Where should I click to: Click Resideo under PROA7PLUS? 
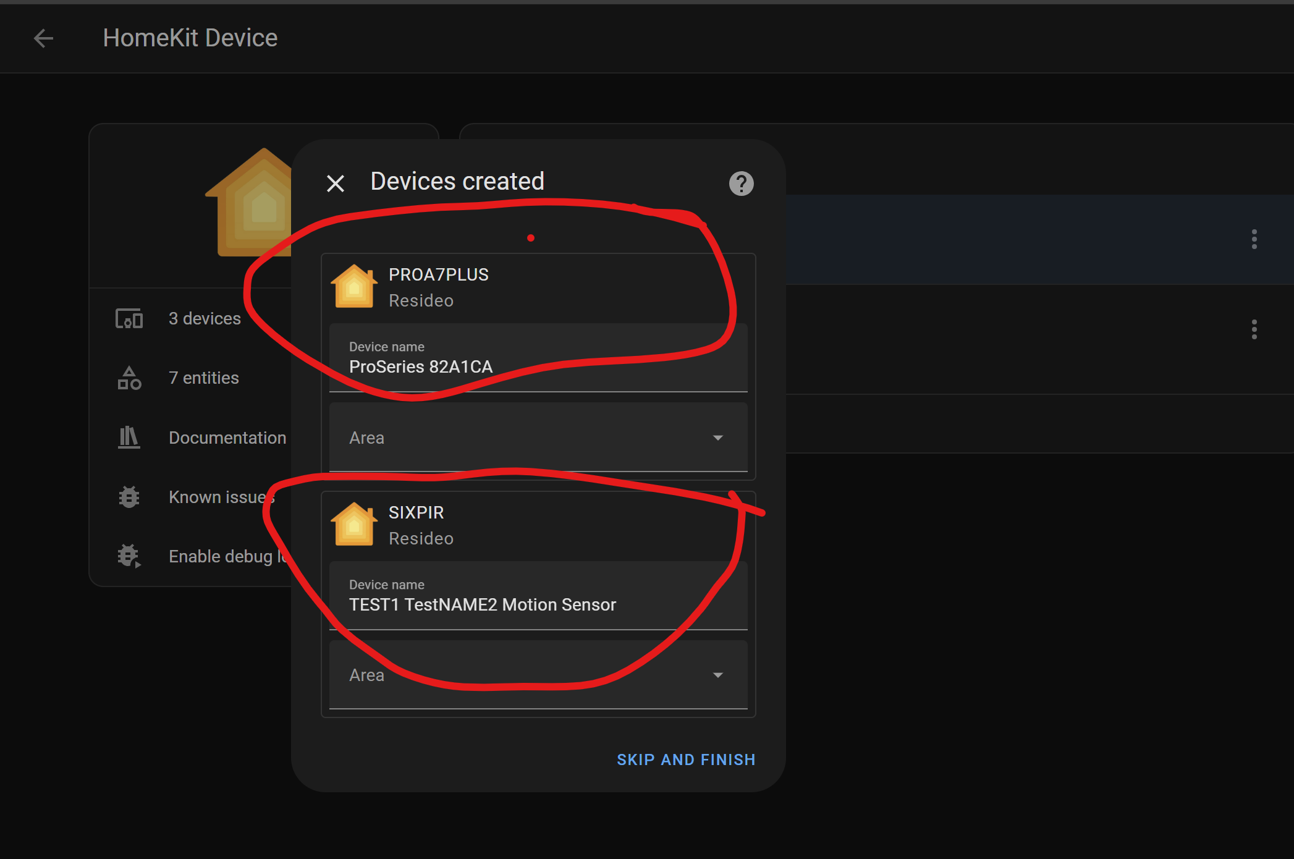coord(421,300)
